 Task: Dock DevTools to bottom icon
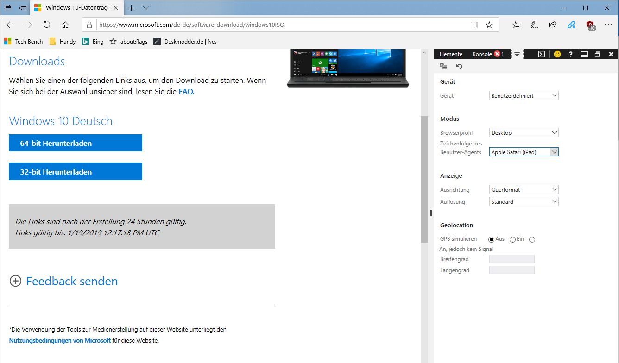click(x=584, y=54)
